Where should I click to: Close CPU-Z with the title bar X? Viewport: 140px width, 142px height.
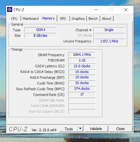click(126, 10)
